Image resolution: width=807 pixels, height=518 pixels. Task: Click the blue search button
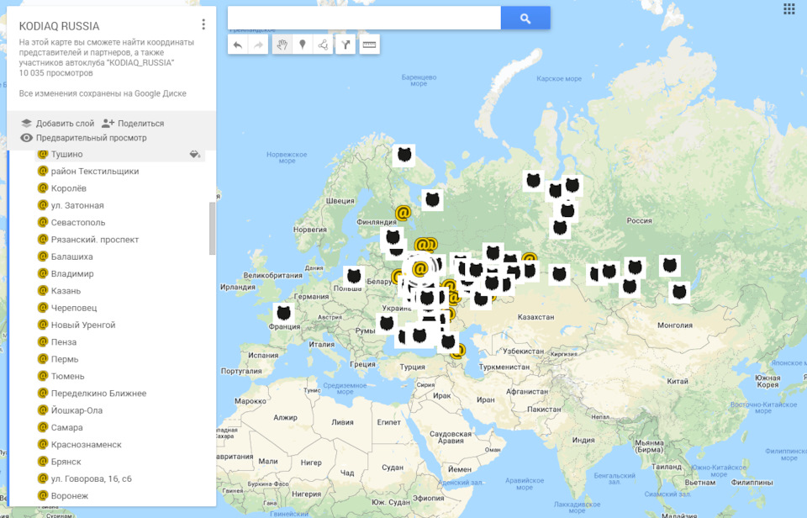525,18
